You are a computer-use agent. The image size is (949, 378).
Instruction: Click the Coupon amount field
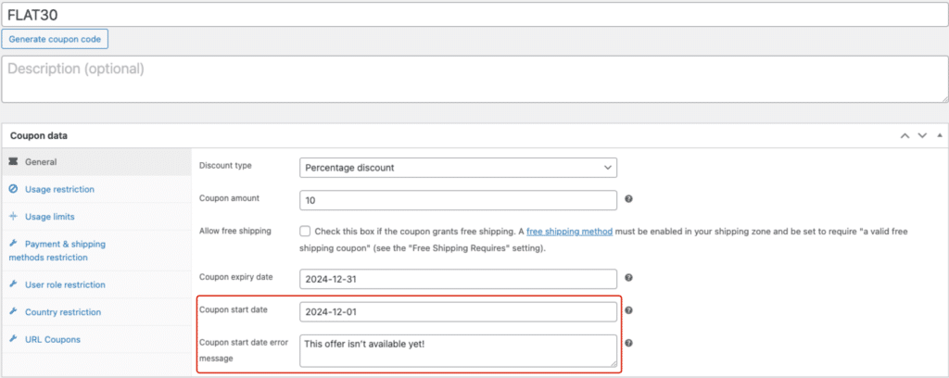point(458,200)
